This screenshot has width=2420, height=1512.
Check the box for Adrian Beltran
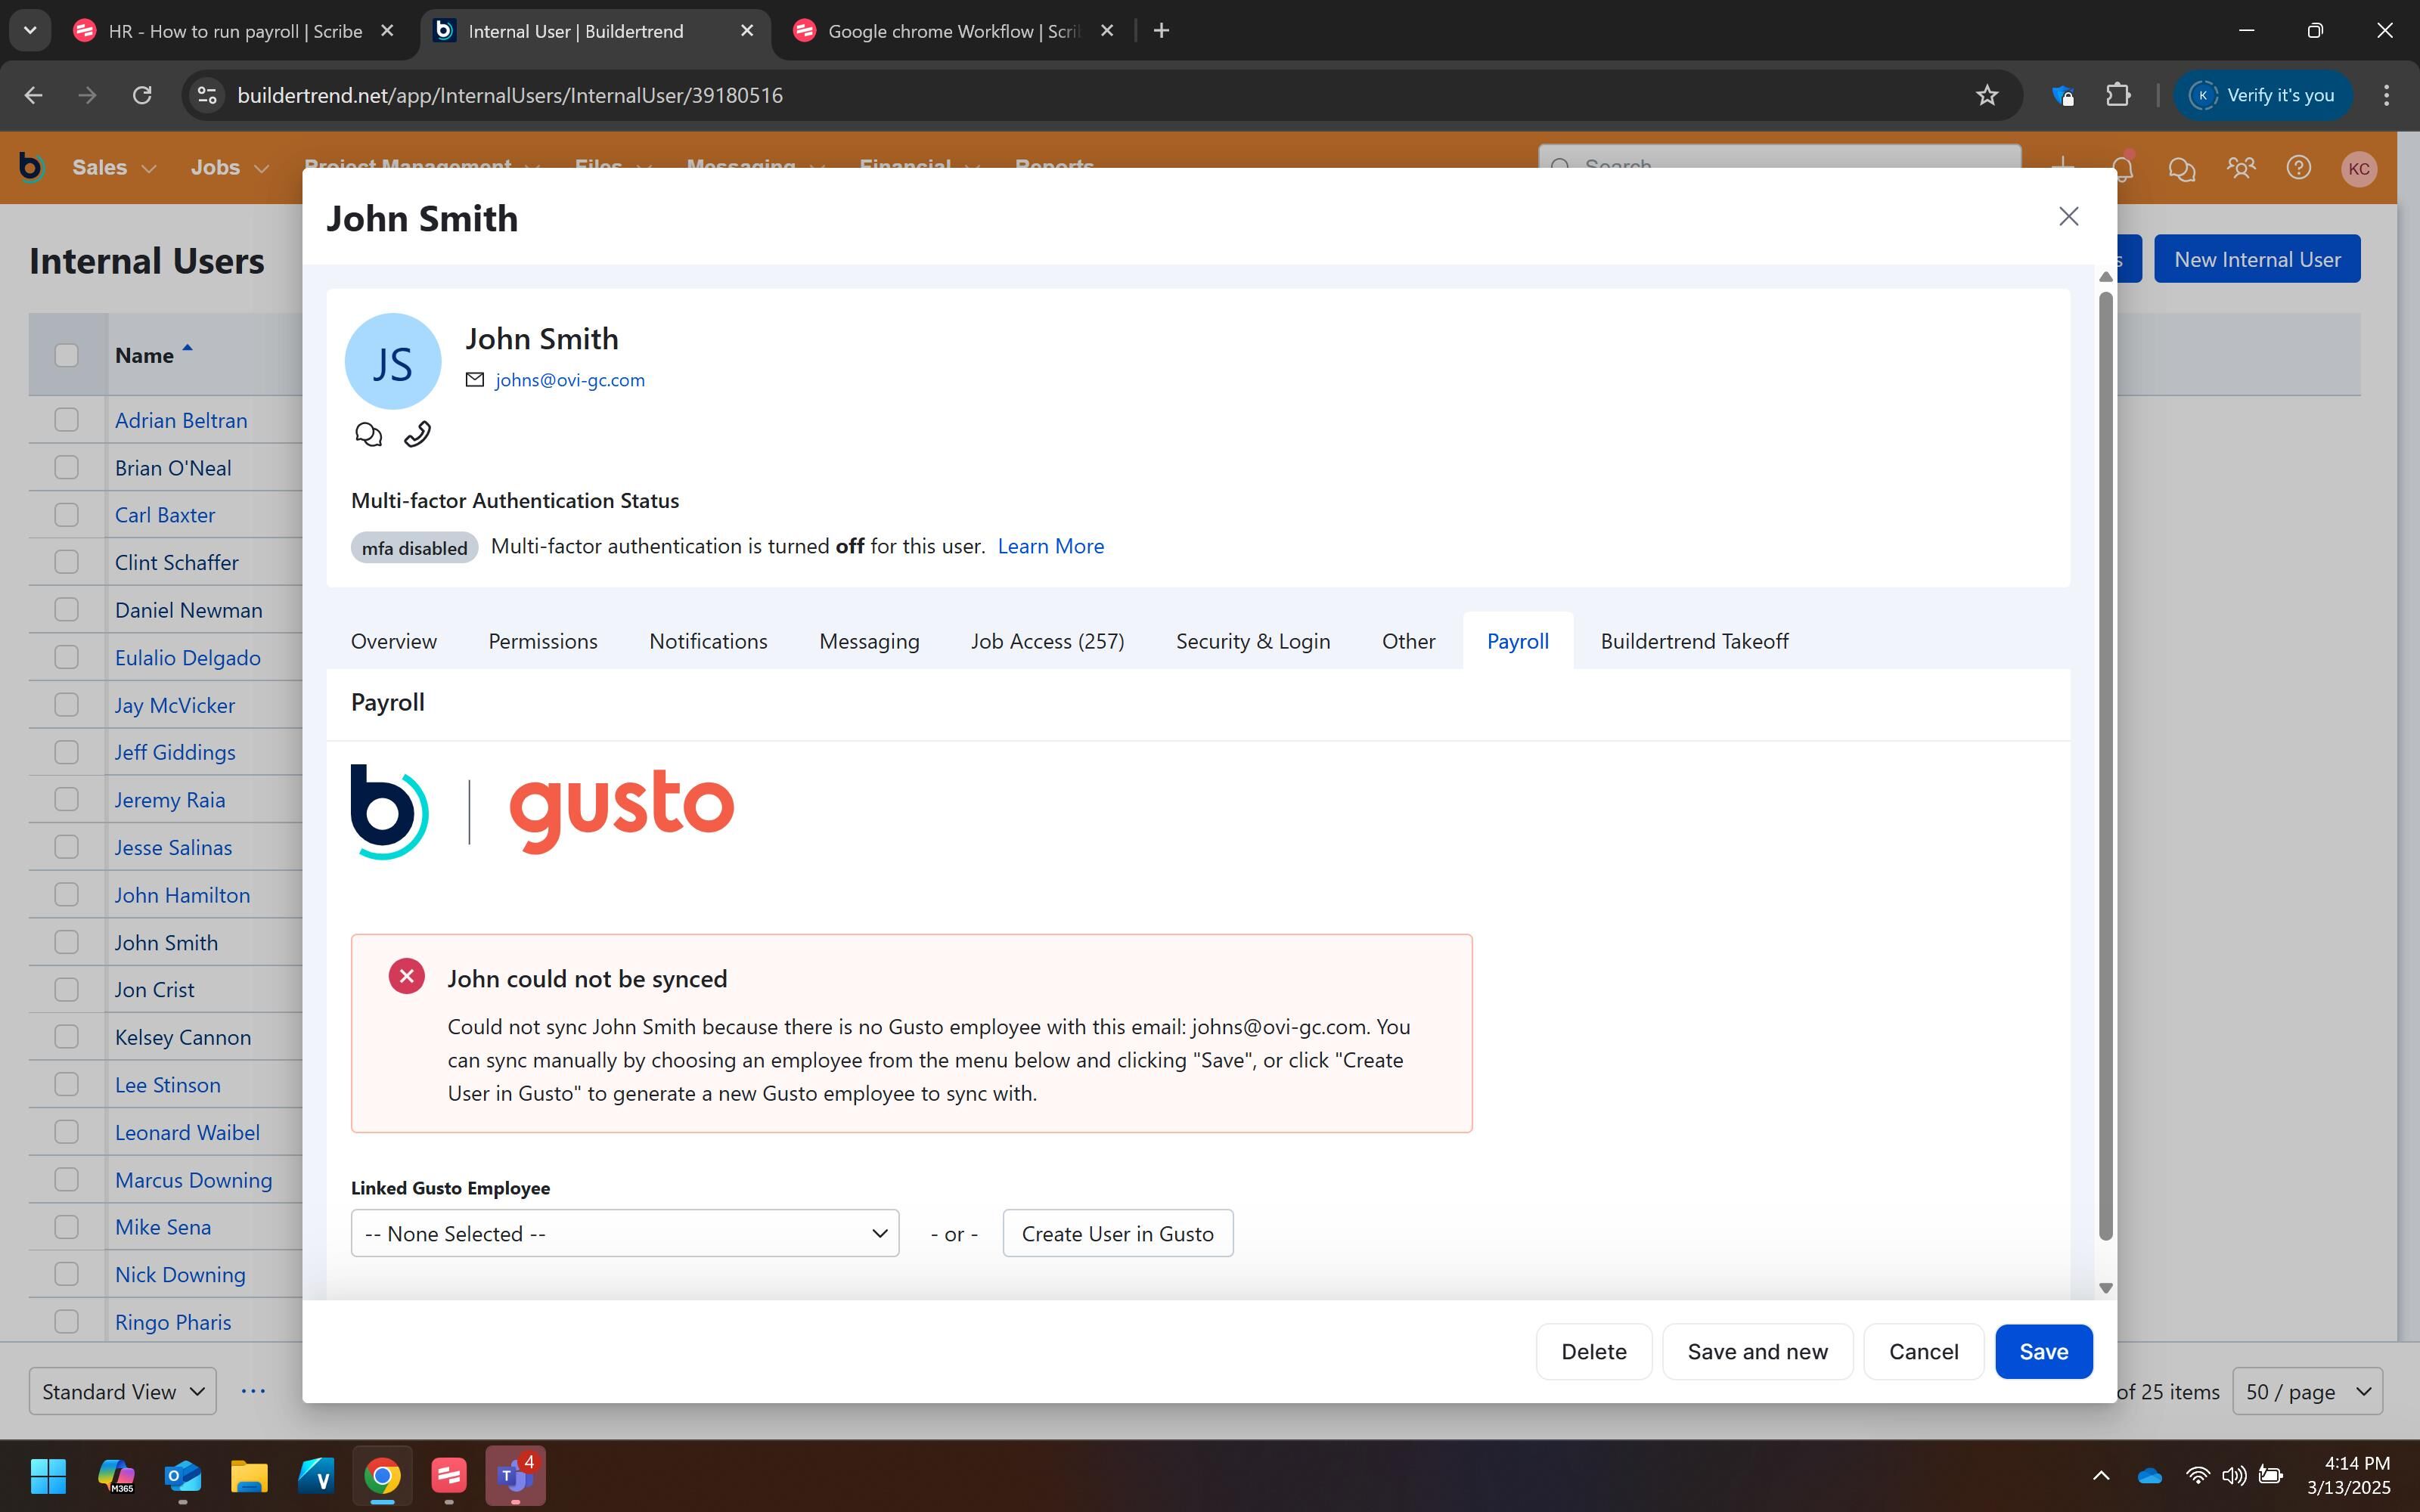66,420
